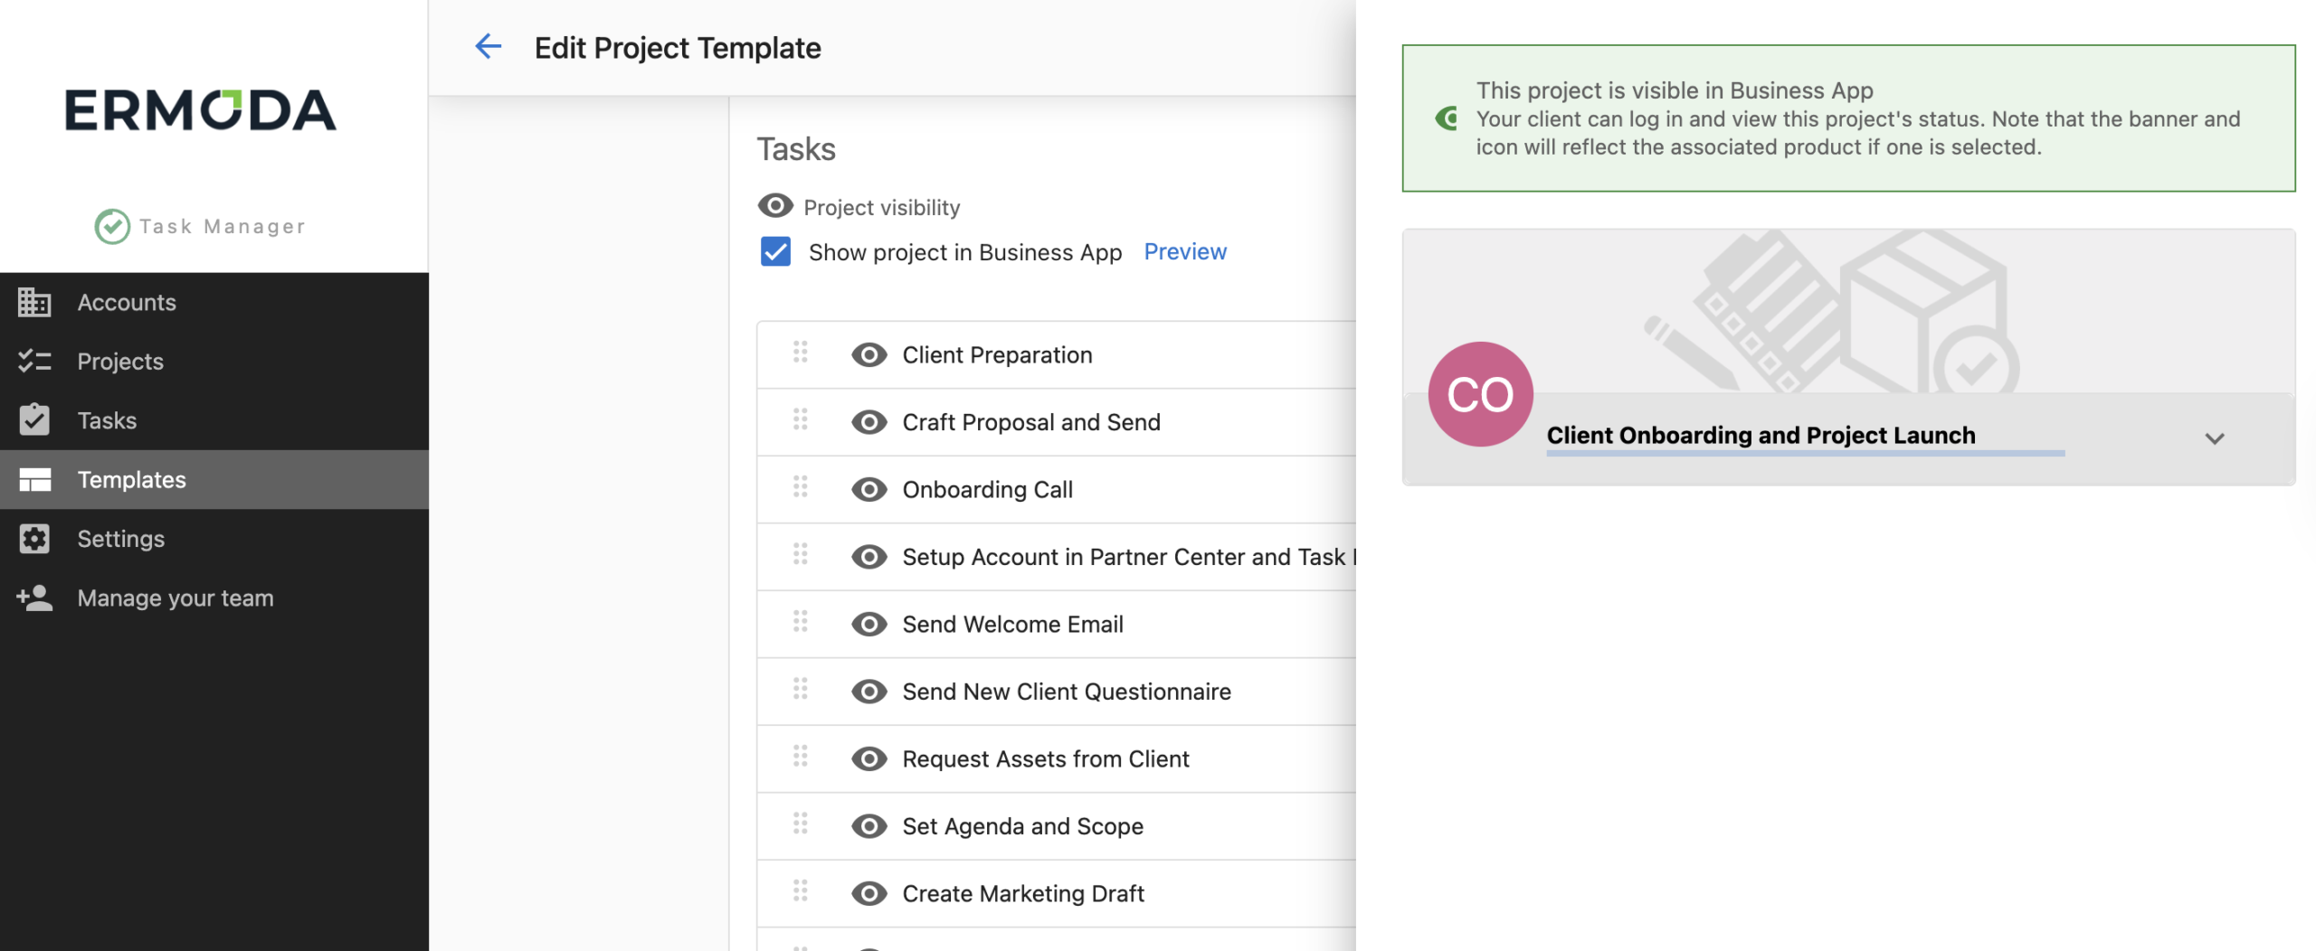The image size is (2316, 951).
Task: Click the Task Manager checkmark logo icon
Action: [x=112, y=226]
